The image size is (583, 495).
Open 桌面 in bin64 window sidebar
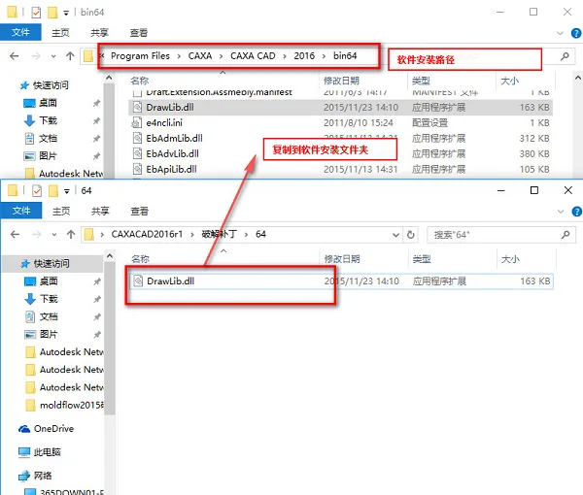tap(48, 103)
